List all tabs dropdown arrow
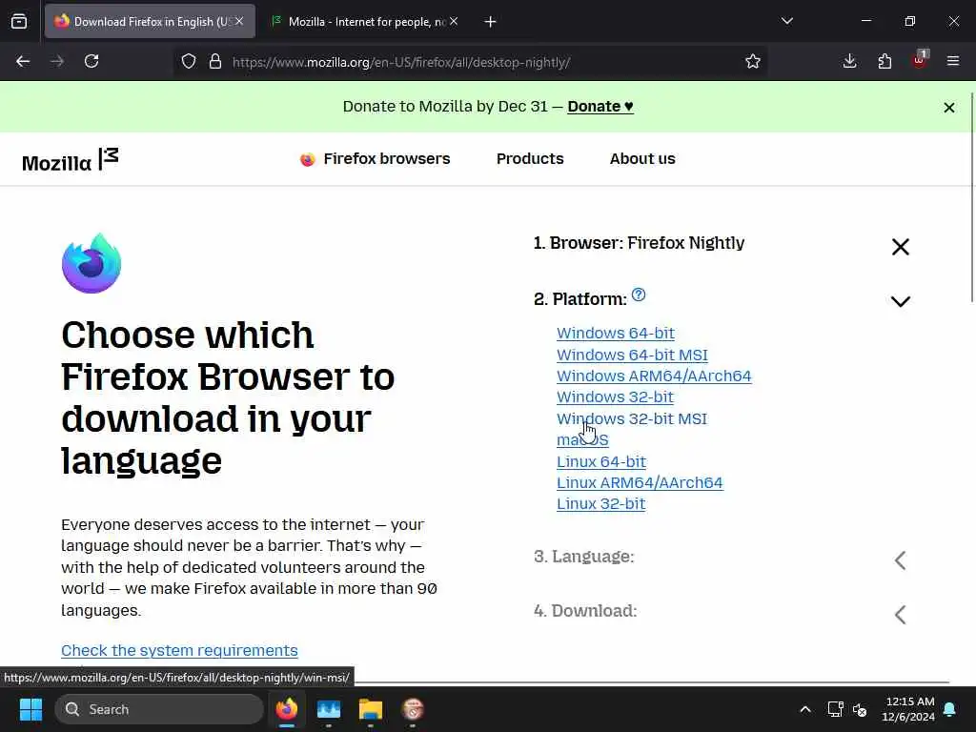976x732 pixels. (787, 21)
